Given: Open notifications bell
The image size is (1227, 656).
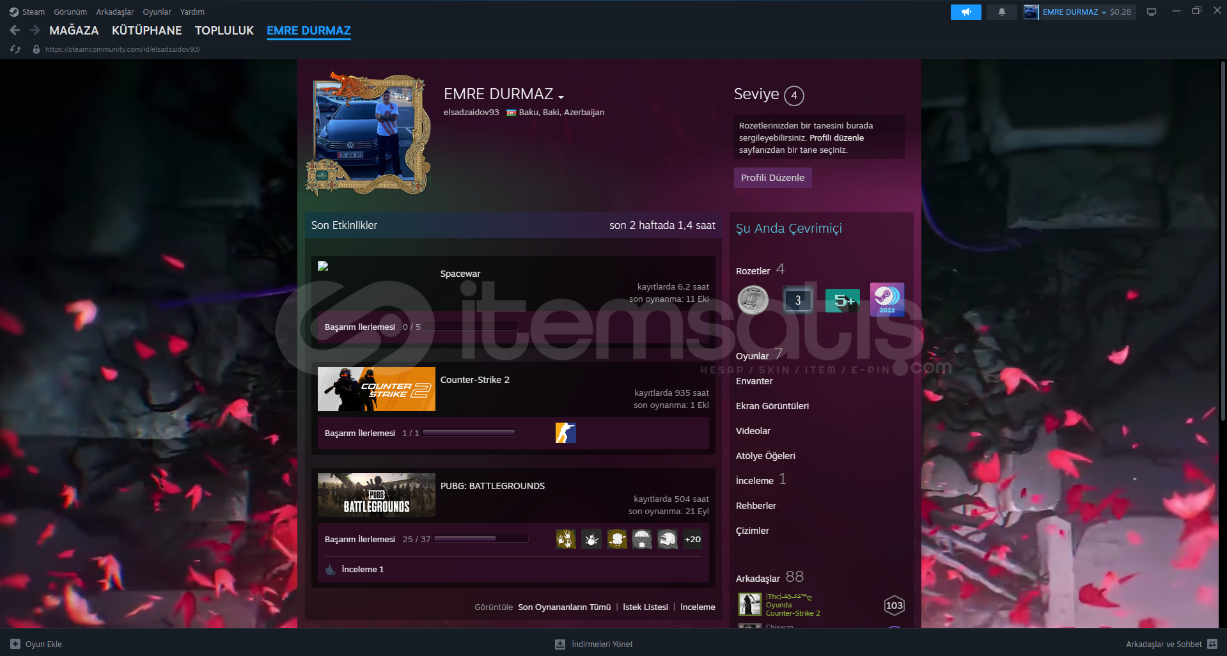Looking at the screenshot, I should coord(1002,12).
